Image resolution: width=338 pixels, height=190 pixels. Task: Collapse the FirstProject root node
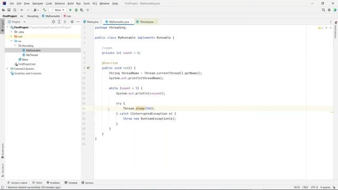tap(7, 27)
